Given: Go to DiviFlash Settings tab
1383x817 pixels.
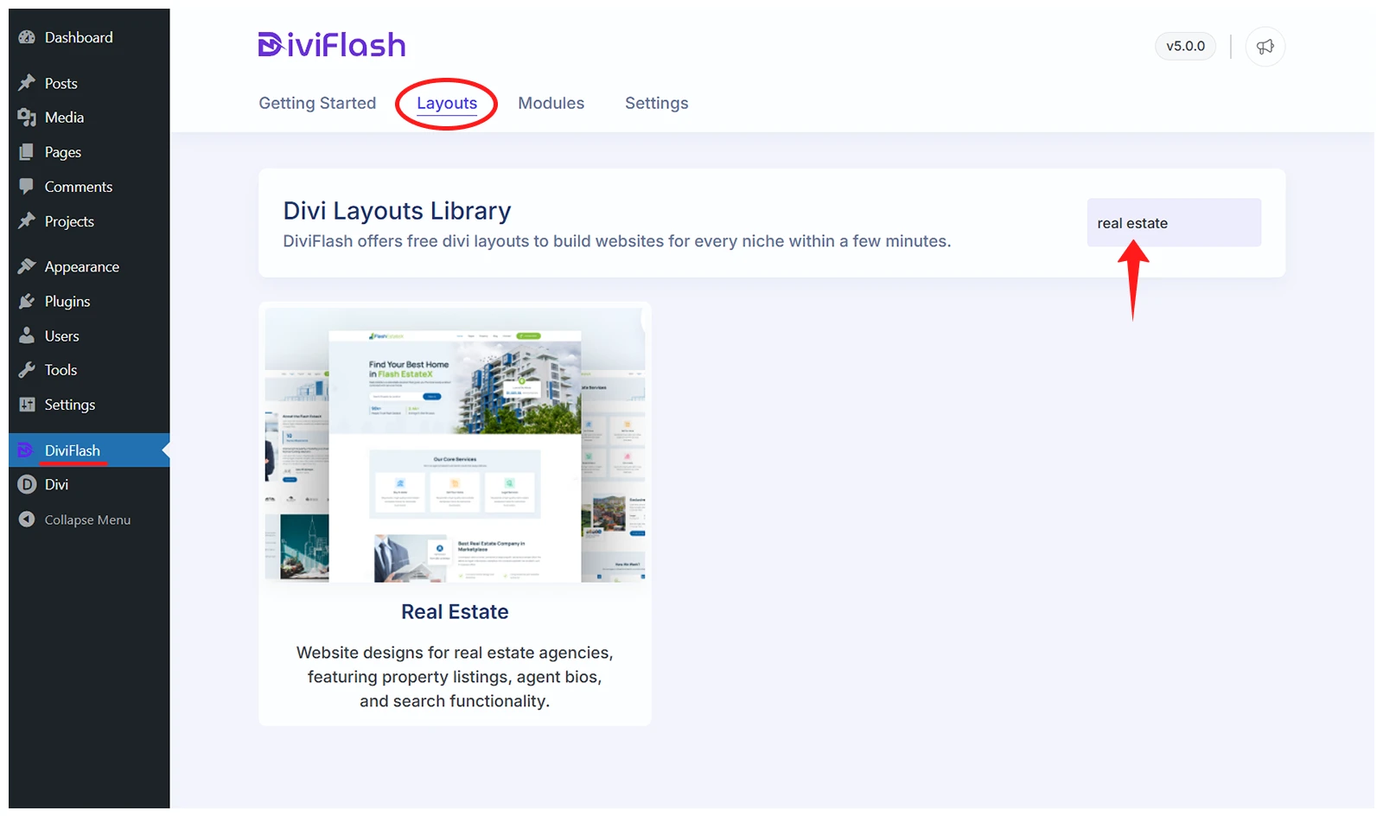Looking at the screenshot, I should coord(656,103).
